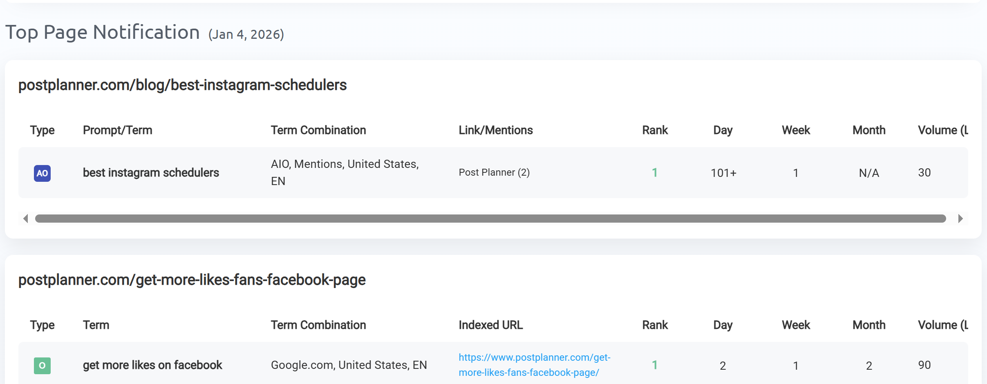Click 'Type' header in the facebook-page table

42,325
